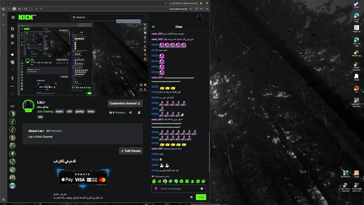Open the Medal desktop shortcut
This screenshot has height=205, width=364.
tap(356, 77)
